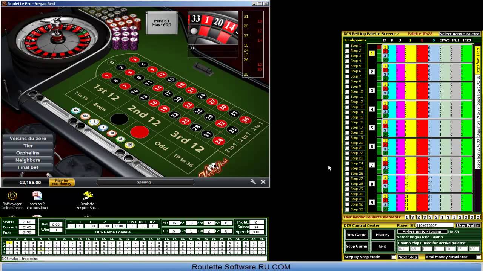Select the red 10 chip

click(x=112, y=133)
